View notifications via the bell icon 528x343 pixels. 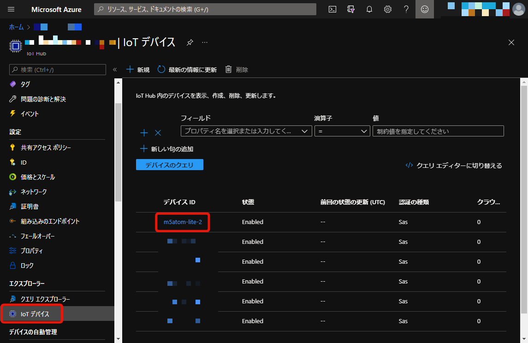[369, 9]
